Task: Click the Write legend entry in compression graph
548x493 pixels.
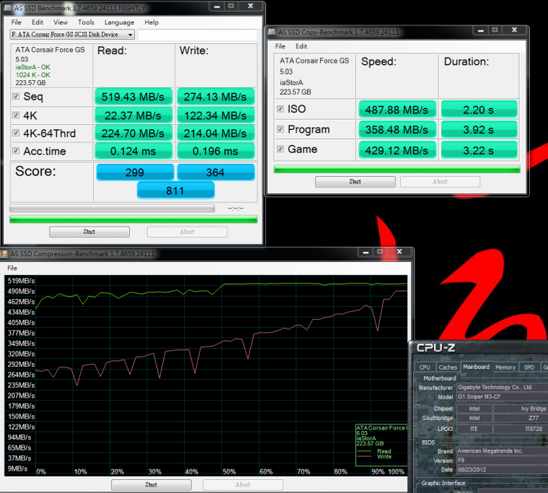Action: coord(384,457)
